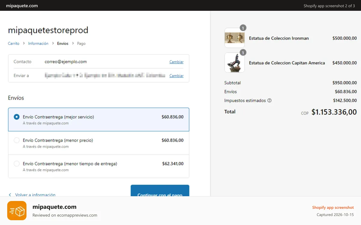
Task: Click the mipaquete.com title in top bar
Action: [x=22, y=6]
